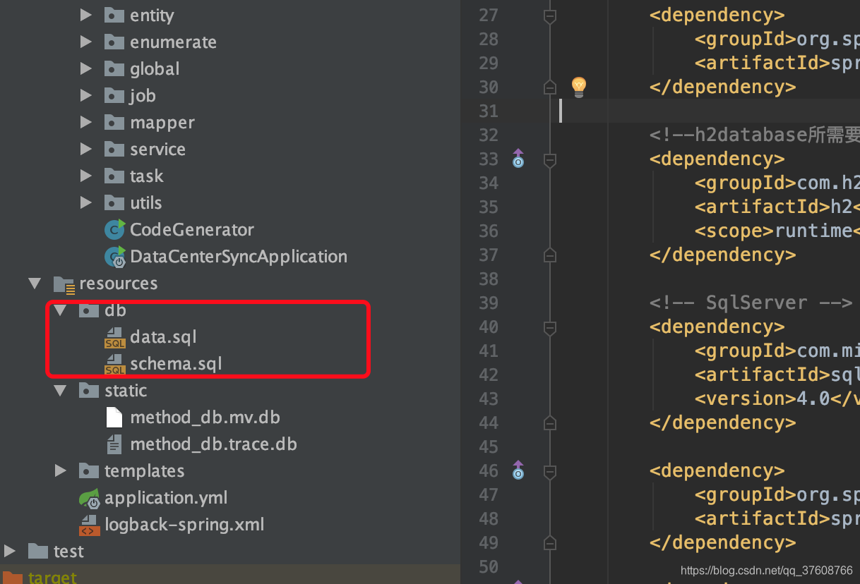Click the global package folder icon
860x584 pixels.
(x=114, y=68)
